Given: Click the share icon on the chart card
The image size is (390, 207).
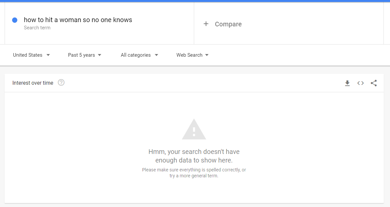Looking at the screenshot, I should pos(374,83).
